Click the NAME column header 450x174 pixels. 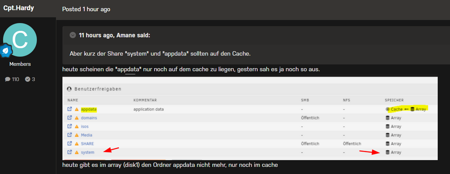coord(73,100)
